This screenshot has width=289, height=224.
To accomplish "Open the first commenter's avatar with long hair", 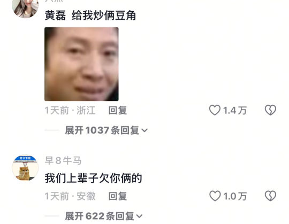I will tap(25, 7).
